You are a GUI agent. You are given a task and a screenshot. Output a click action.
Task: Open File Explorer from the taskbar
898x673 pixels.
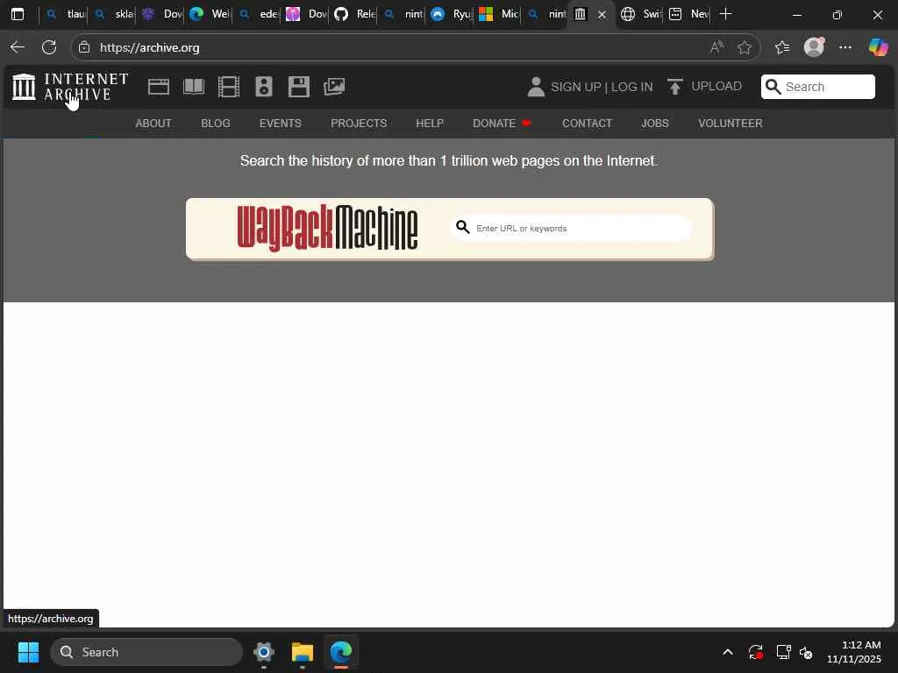[x=303, y=652]
